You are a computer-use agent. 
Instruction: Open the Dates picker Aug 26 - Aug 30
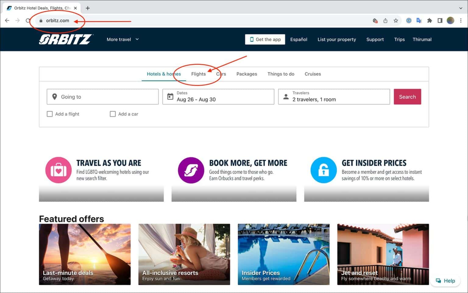click(x=218, y=97)
